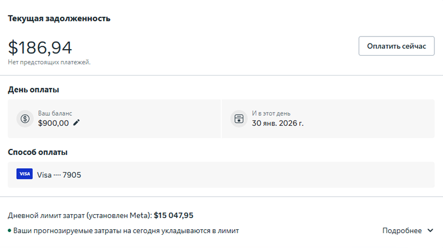443x248 pixels.
Task: Click the blue Visa card logo
Action: pyautogui.click(x=25, y=174)
